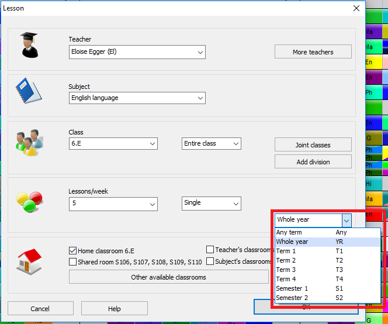This screenshot has height=324, width=388.
Task: Click the More teachers button
Action: [313, 52]
